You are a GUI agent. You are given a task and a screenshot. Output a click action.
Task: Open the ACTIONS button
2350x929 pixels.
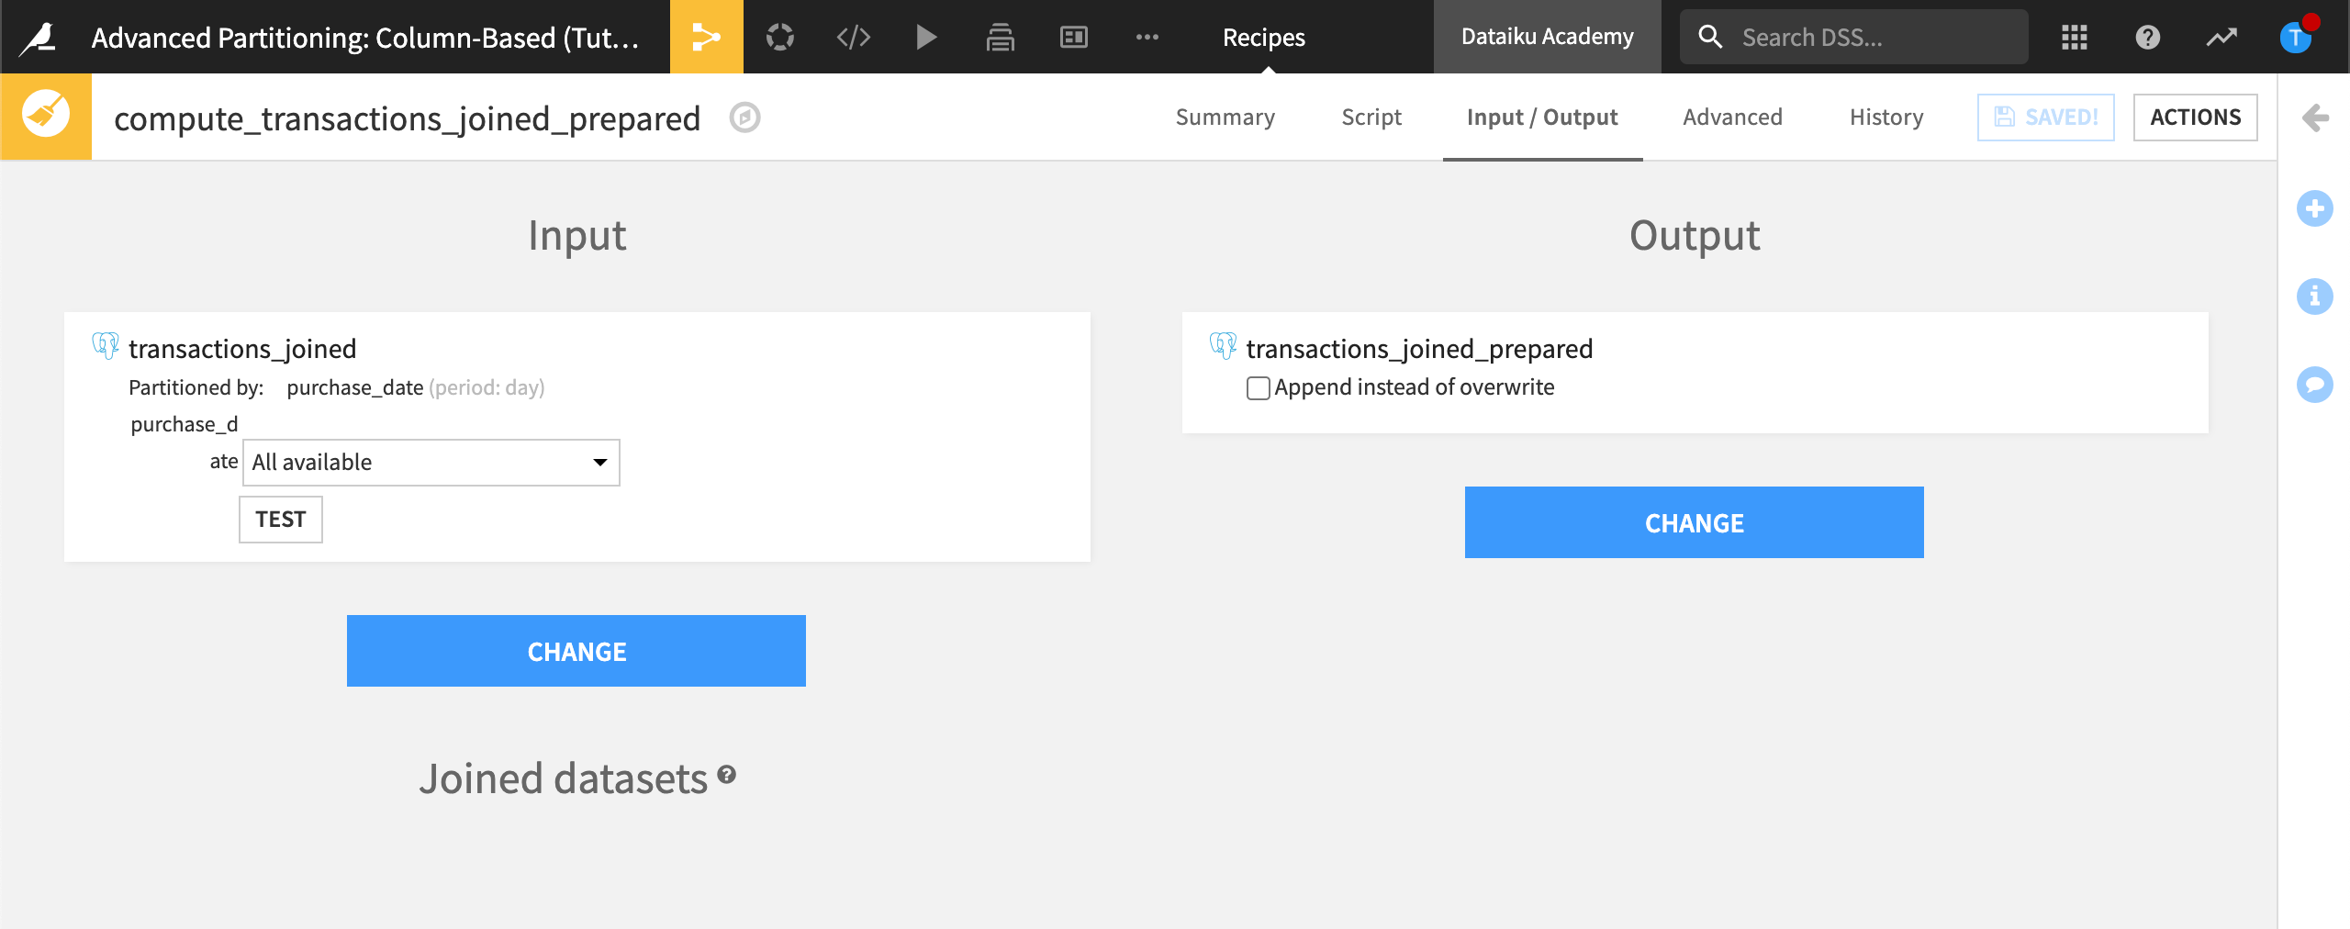2195,117
